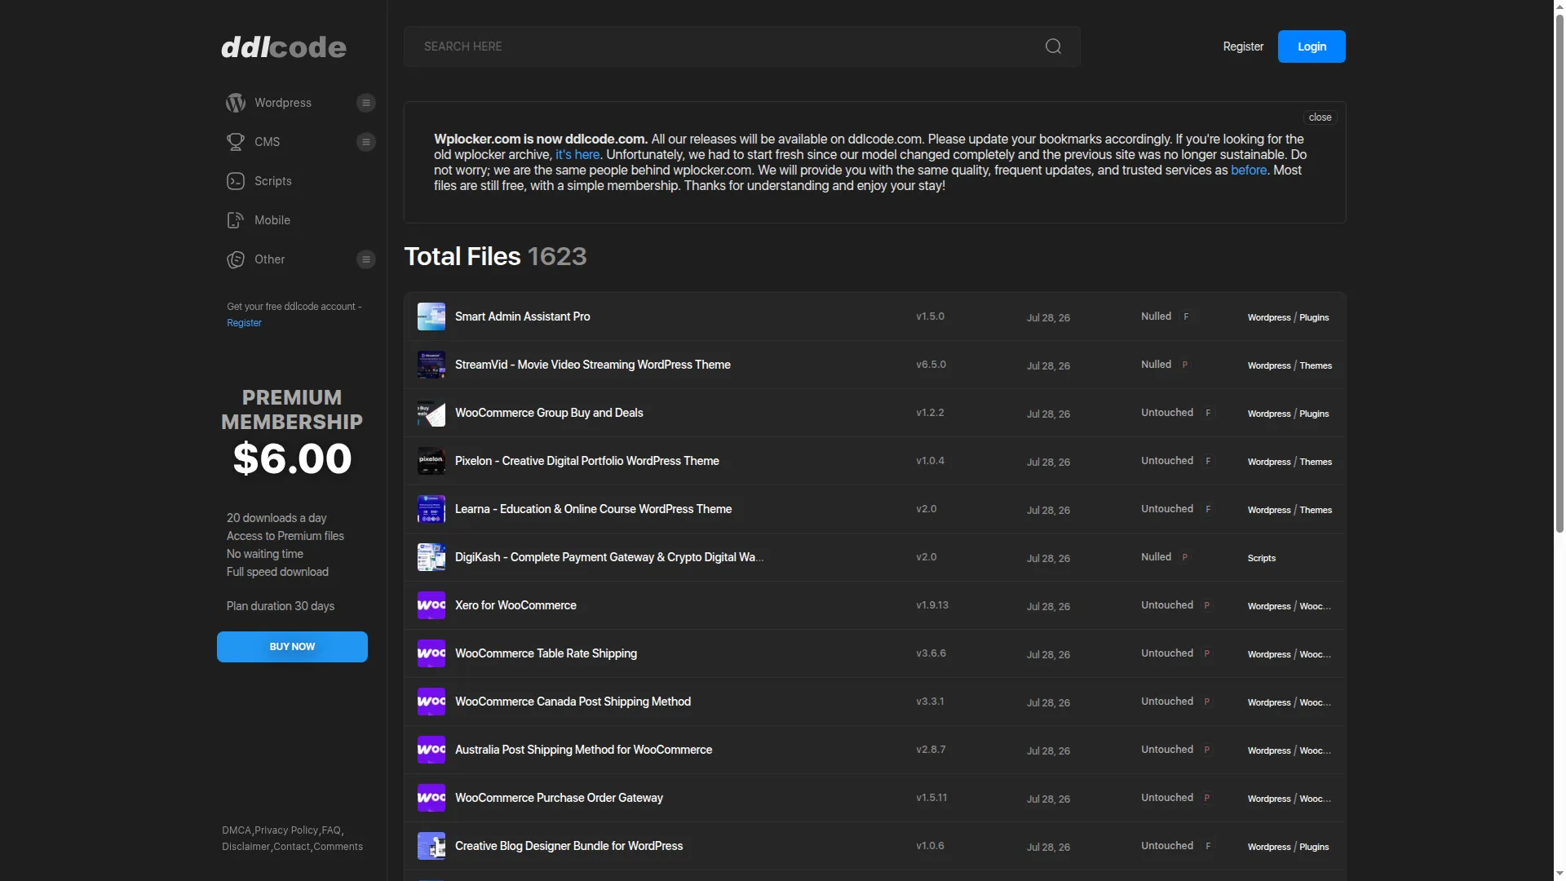Open the Comments footer link
The height and width of the screenshot is (881, 1566).
338,847
